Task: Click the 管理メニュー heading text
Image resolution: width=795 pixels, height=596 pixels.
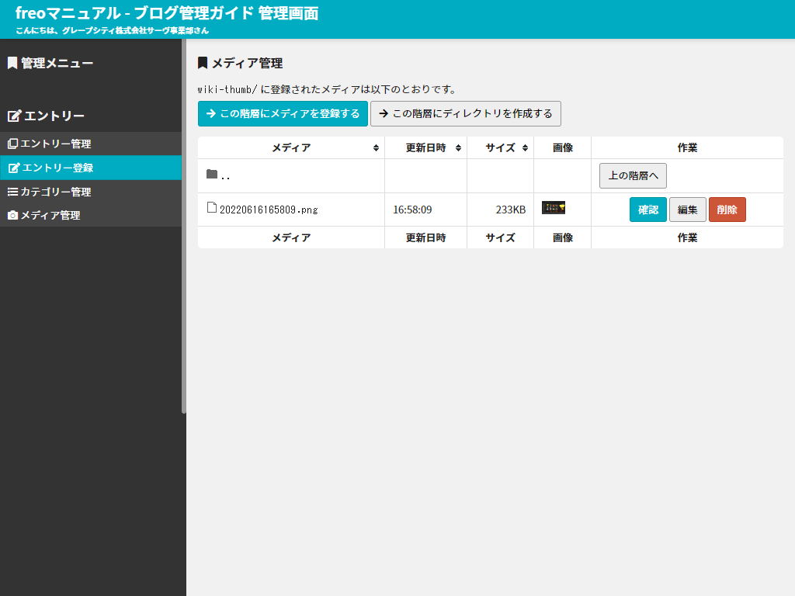Action: point(57,64)
